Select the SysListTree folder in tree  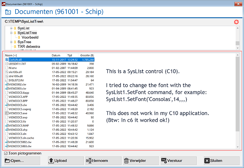27,33
